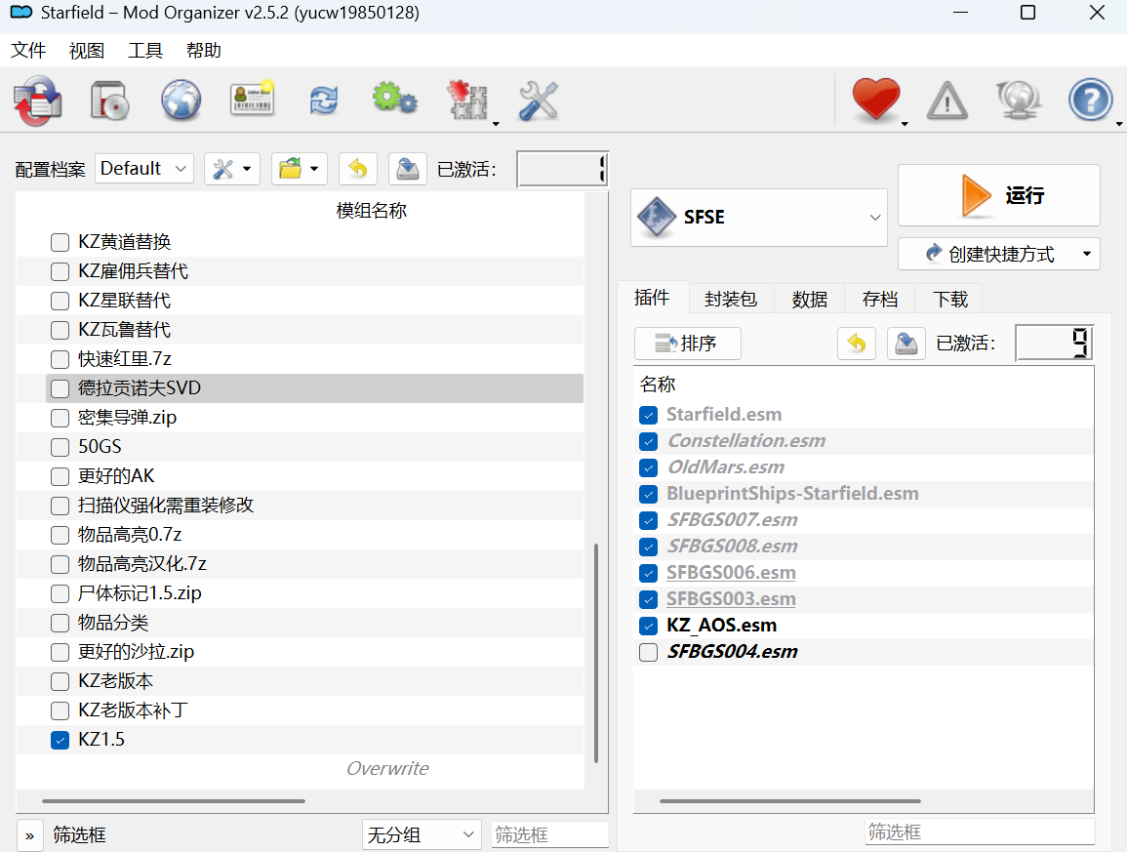Open the executables green gears icon
Viewport: 1127px width, 852px height.
click(394, 98)
